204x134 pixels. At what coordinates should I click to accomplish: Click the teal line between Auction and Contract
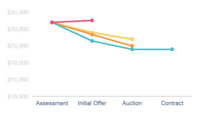tap(152, 49)
